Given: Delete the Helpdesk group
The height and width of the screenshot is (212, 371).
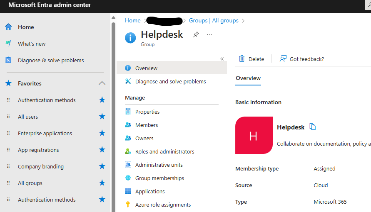Looking at the screenshot, I should point(251,59).
